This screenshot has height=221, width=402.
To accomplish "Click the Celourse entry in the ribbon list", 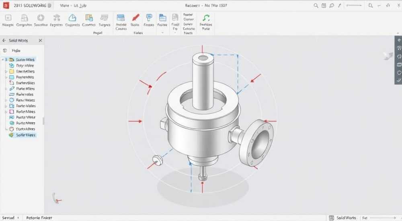I will 189,29.
